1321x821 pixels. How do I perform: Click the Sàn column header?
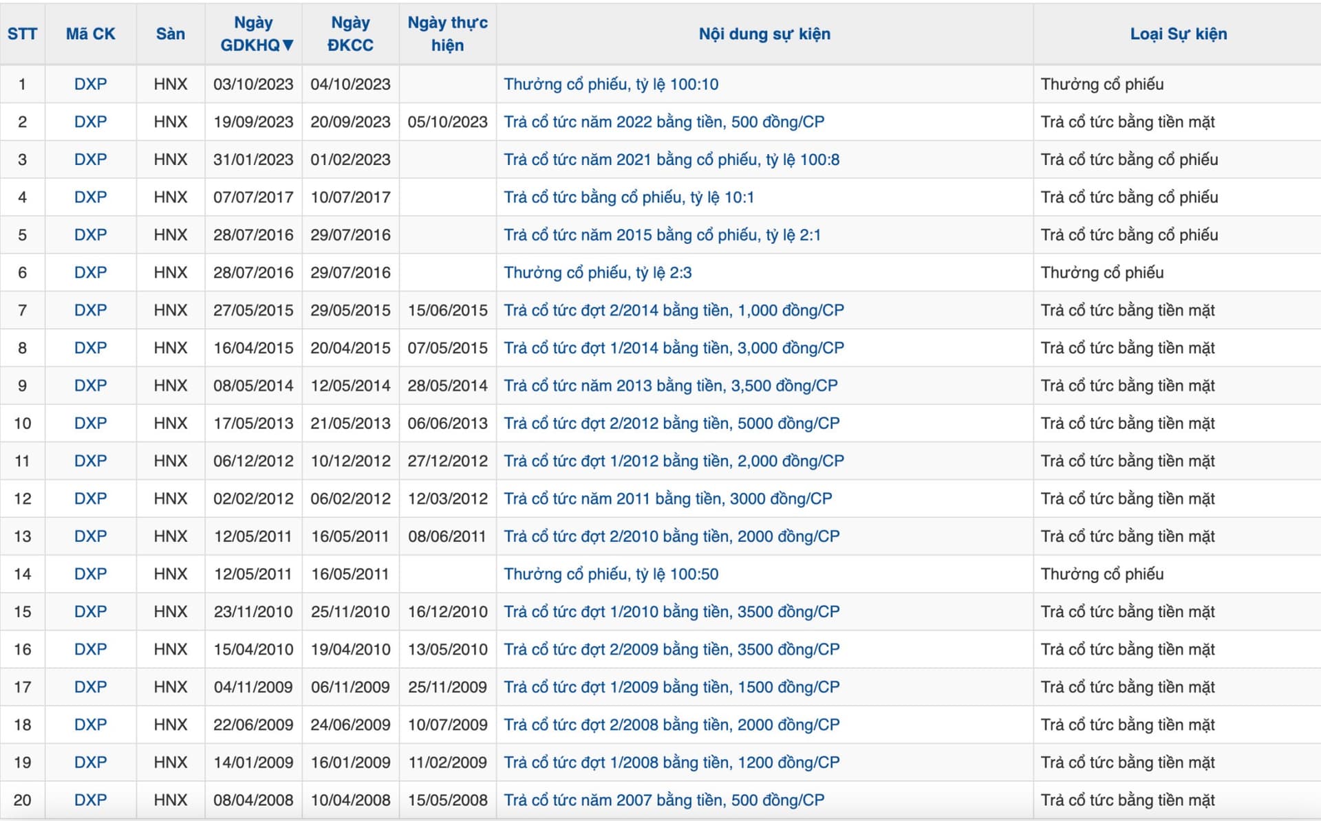click(170, 34)
